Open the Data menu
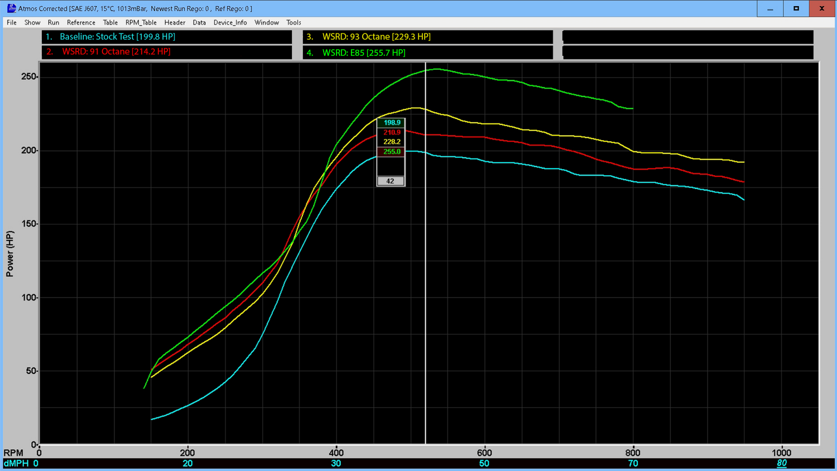This screenshot has height=471, width=837. pyautogui.click(x=199, y=22)
